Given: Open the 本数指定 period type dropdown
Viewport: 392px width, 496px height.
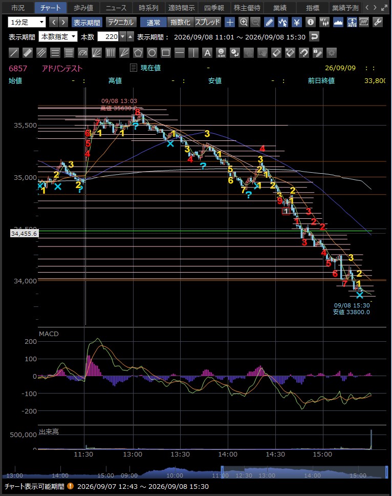Looking at the screenshot, I should [x=58, y=37].
